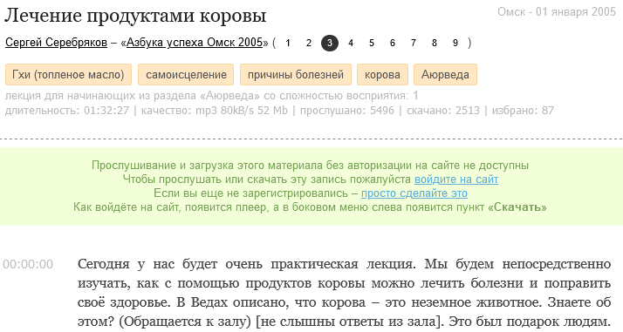Go to lecture part 2

point(309,43)
